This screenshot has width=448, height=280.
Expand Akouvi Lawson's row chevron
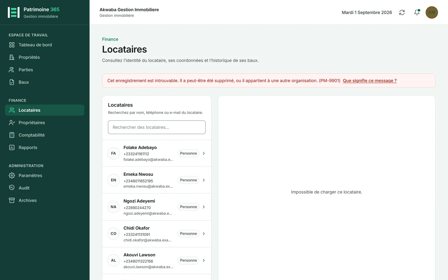(204, 260)
